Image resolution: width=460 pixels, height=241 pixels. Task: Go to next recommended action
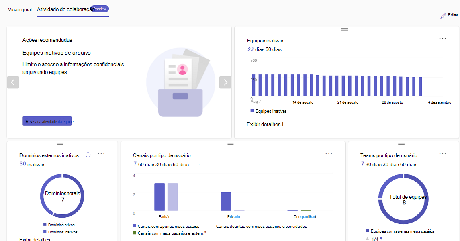tap(225, 82)
